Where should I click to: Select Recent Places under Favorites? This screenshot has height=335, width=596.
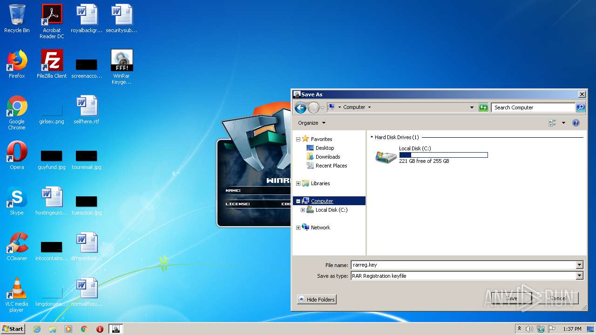[x=331, y=166]
